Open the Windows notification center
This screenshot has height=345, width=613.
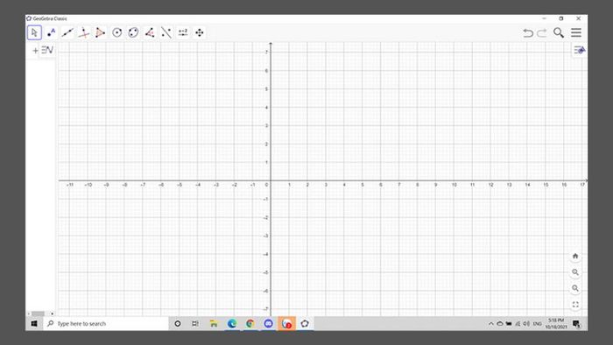[x=576, y=324]
